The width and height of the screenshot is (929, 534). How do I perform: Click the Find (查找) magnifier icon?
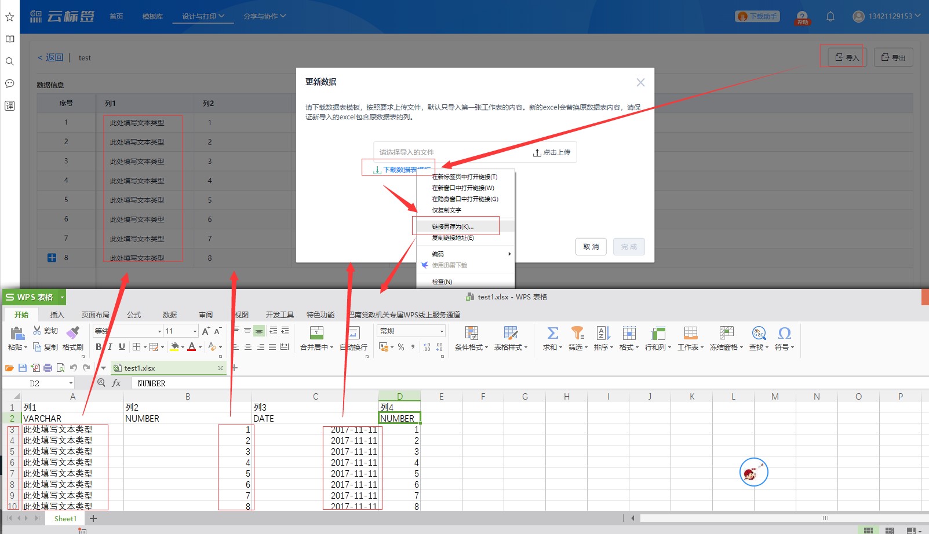tap(759, 332)
